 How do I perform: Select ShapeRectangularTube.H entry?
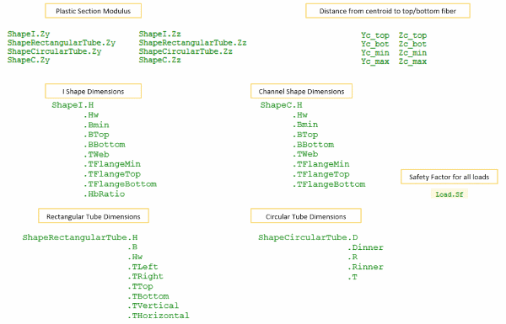tap(80, 237)
